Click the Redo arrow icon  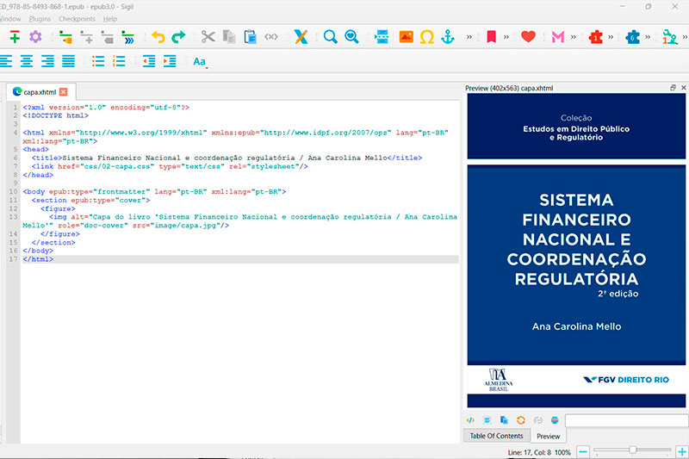(178, 37)
